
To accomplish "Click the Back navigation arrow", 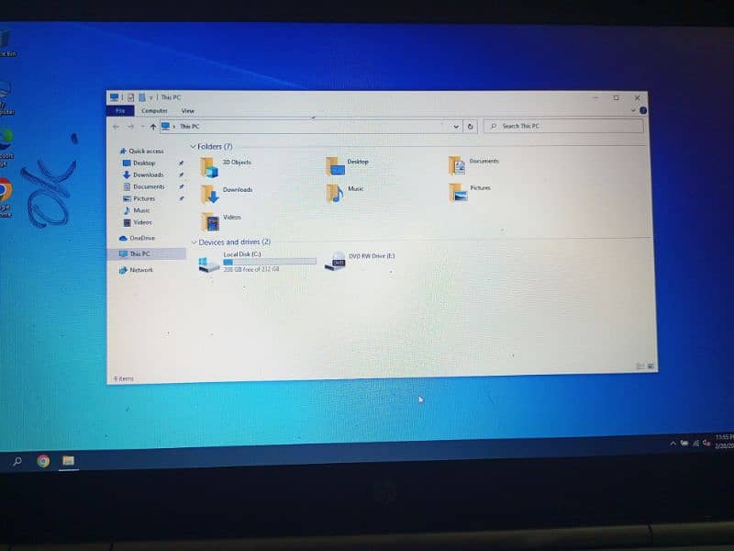I will pos(116,127).
